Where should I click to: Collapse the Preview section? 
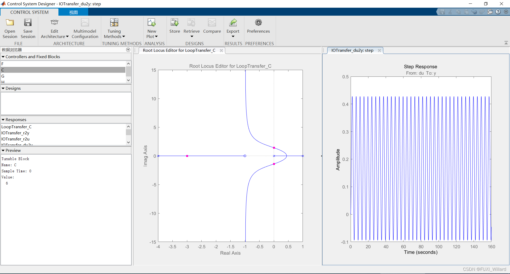(x=3, y=150)
